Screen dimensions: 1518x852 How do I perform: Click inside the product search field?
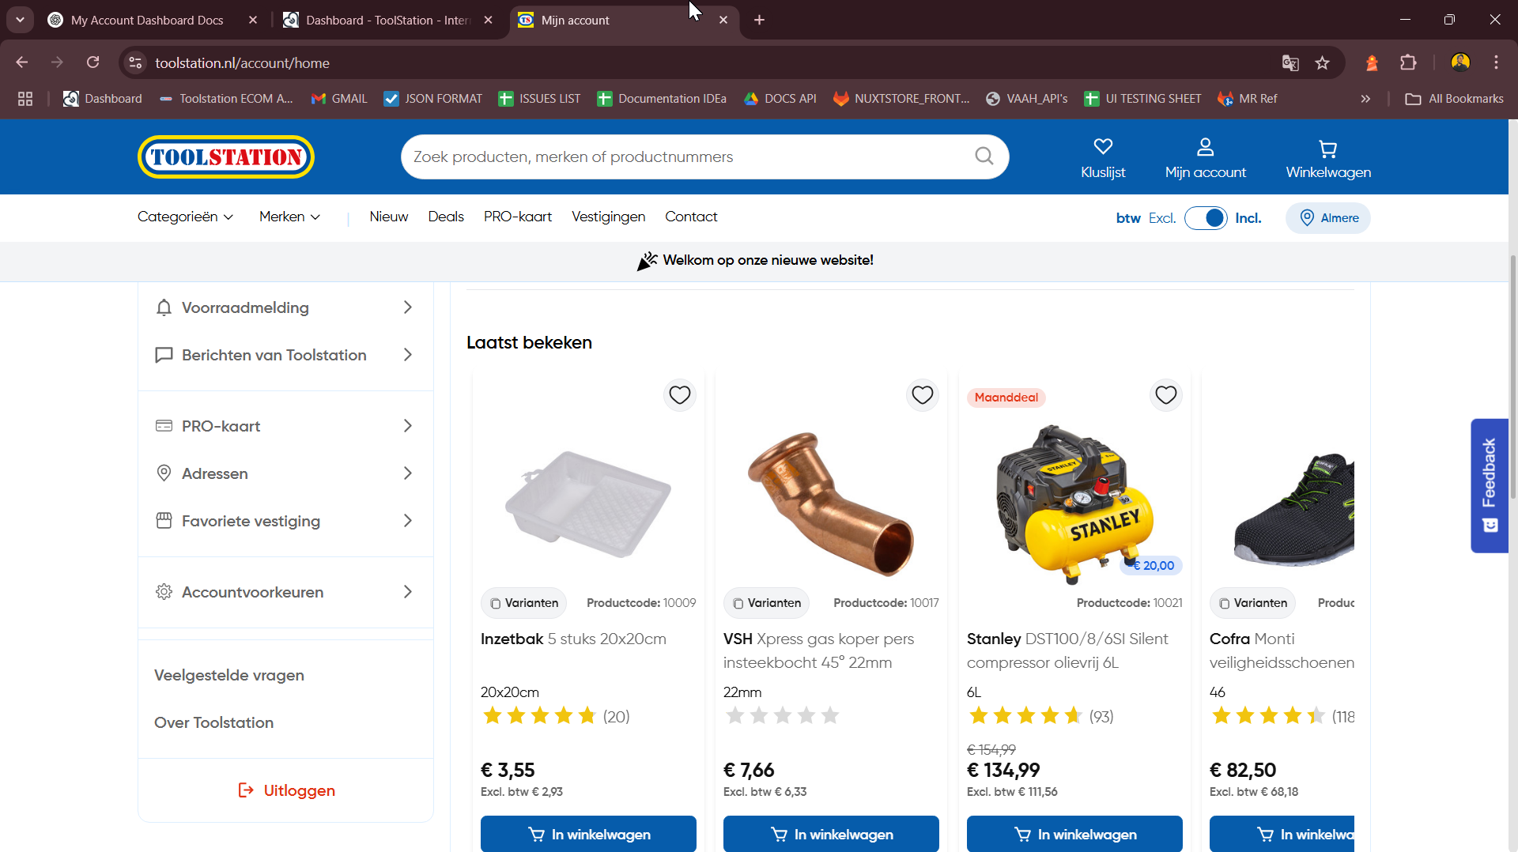pyautogui.click(x=672, y=156)
